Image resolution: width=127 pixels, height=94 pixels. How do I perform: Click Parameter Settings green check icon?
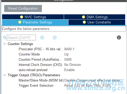point(20,22)
